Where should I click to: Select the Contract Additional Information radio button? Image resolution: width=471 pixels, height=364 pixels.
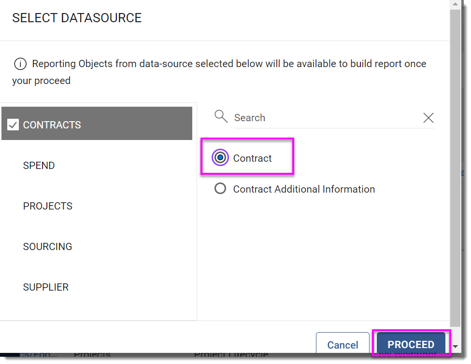point(220,189)
